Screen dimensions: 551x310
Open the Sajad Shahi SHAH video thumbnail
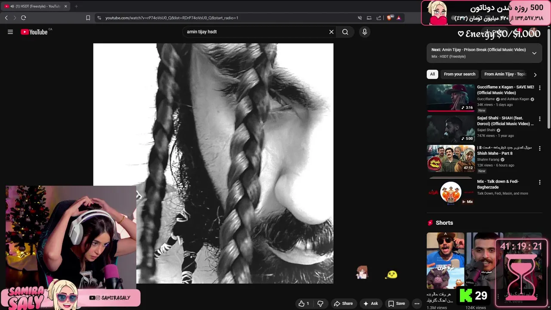point(450,129)
